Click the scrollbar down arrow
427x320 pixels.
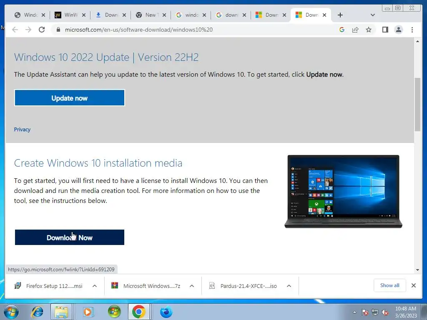tap(417, 270)
